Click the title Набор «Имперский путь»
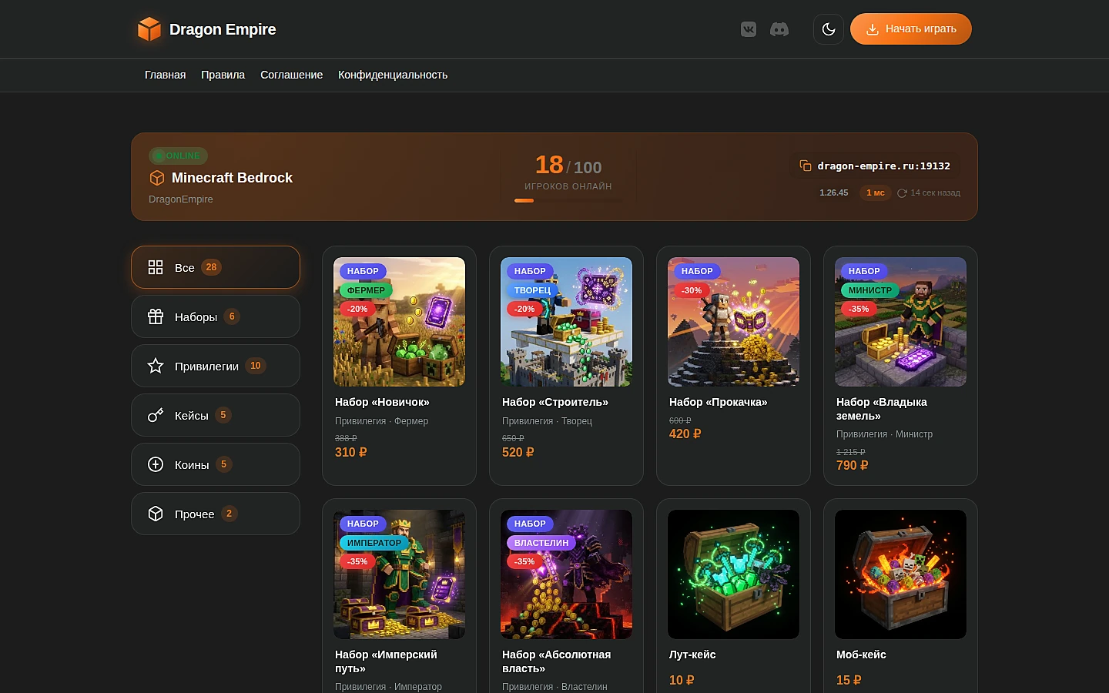Screen dimensions: 1109x693 386,661
